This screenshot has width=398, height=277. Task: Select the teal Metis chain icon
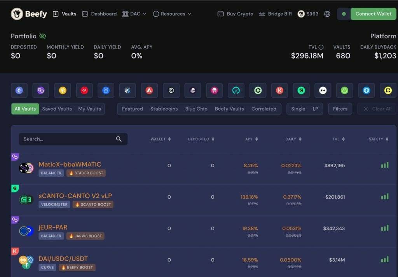pyautogui.click(x=236, y=90)
